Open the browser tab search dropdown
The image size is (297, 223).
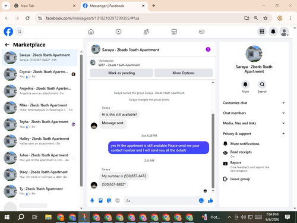6,6
